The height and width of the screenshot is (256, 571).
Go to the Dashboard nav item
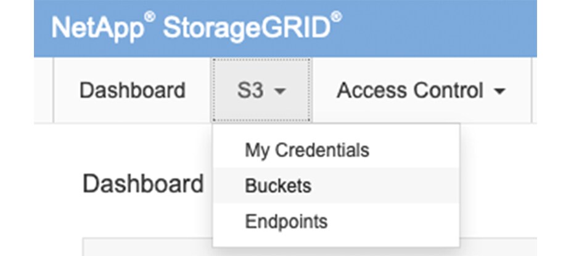coord(132,91)
